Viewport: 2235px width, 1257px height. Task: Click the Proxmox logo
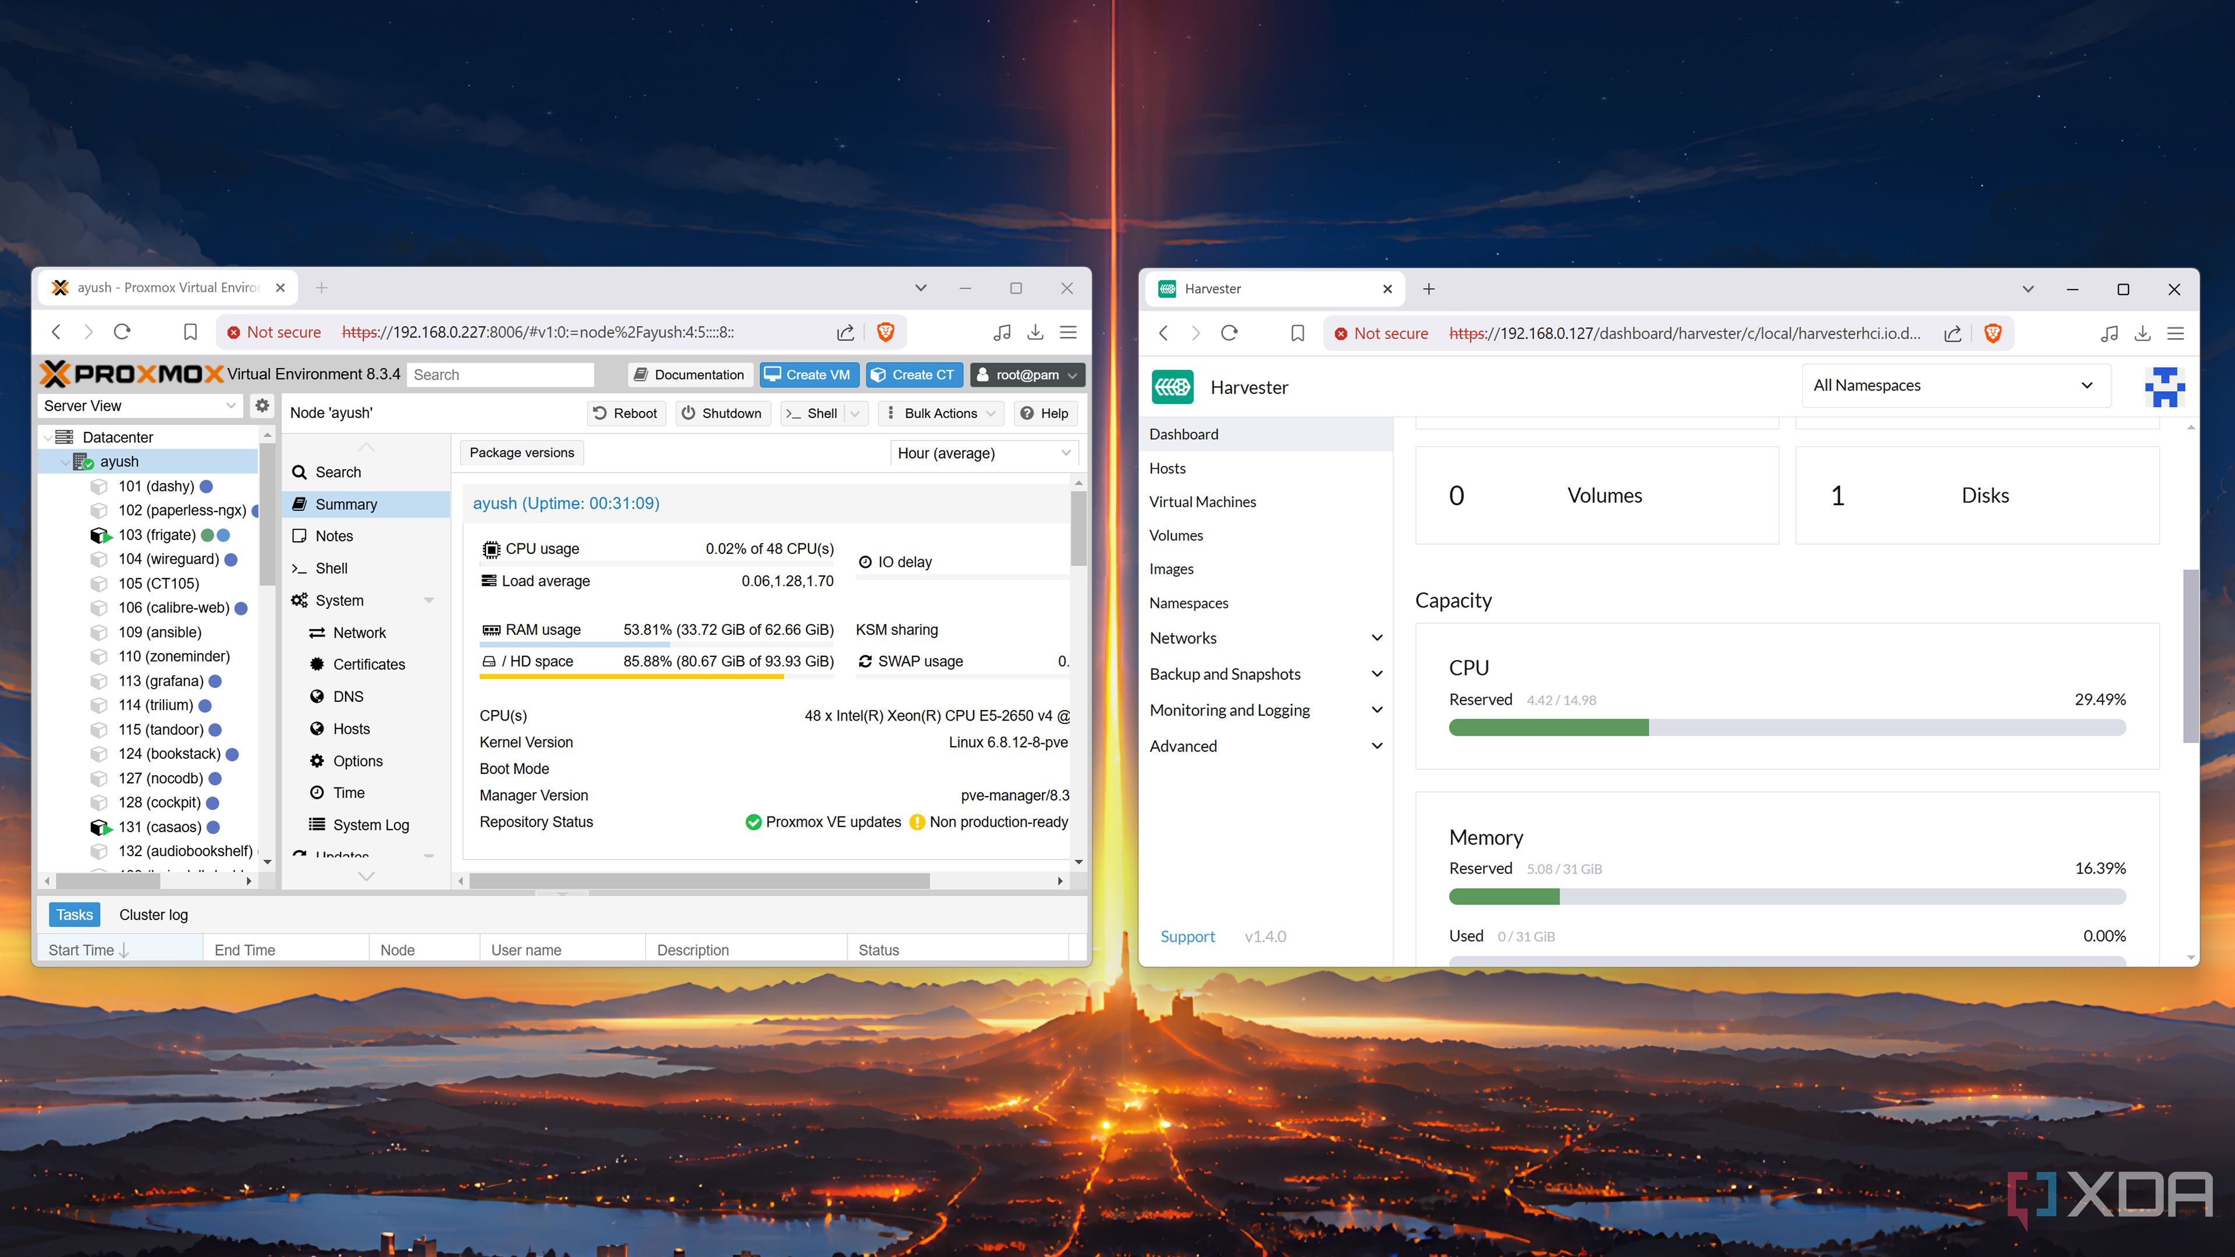tap(129, 374)
